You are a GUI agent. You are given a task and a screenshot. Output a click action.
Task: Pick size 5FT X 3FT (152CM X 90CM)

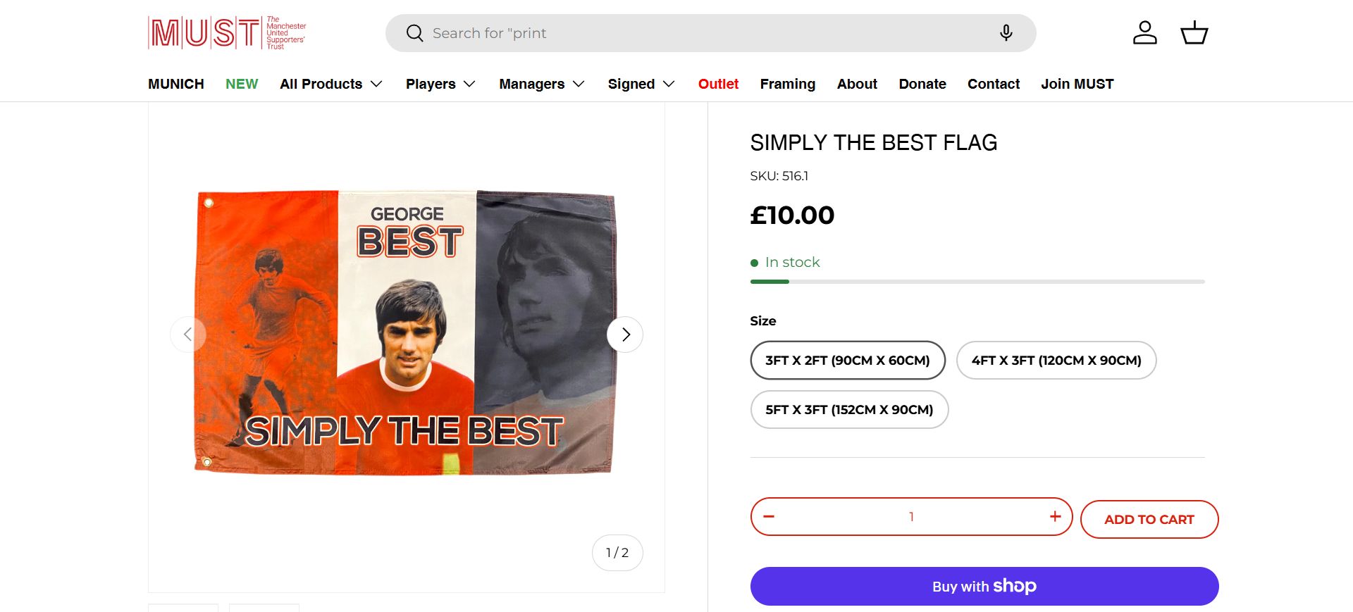click(849, 410)
